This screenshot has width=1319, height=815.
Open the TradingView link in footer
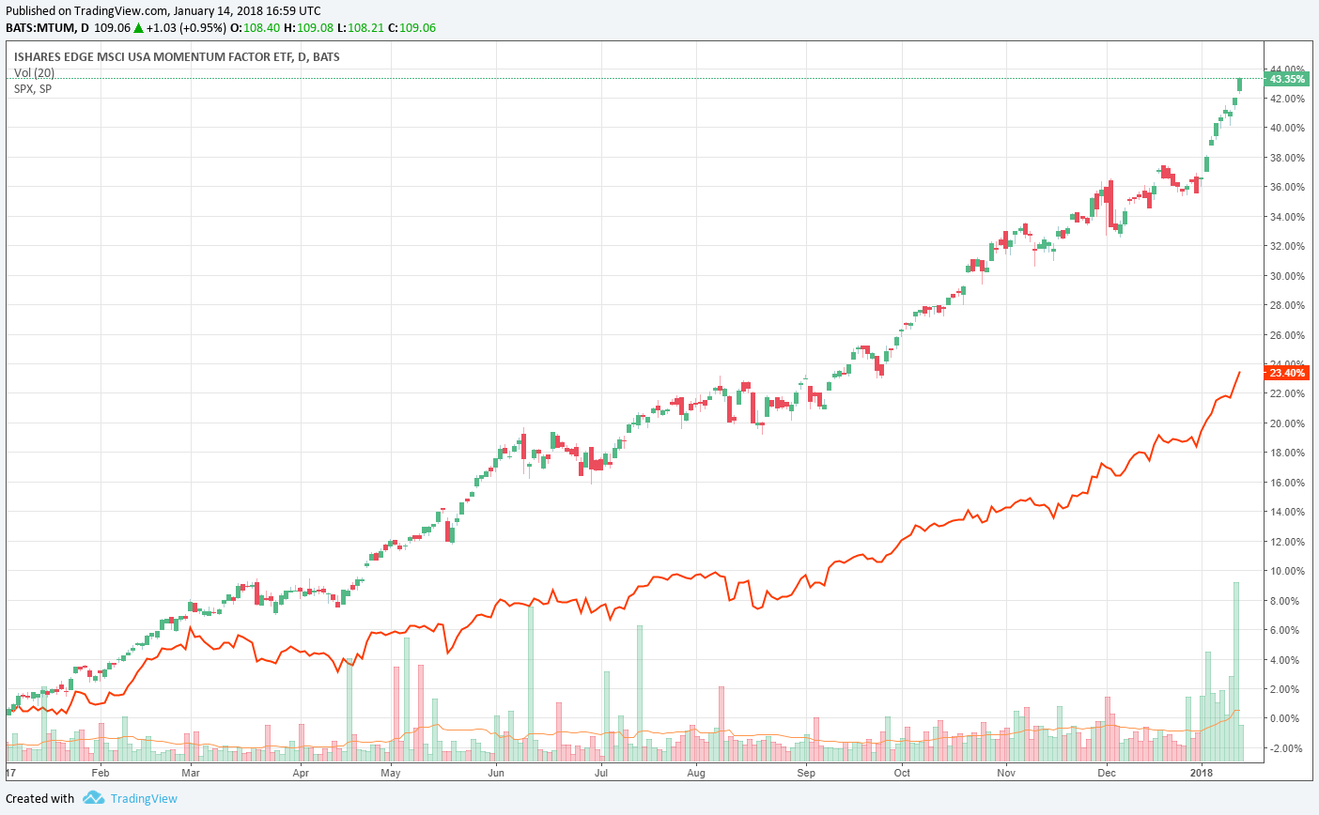143,798
